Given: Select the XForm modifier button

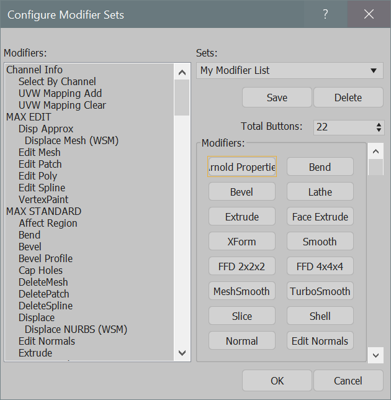Looking at the screenshot, I should 242,241.
